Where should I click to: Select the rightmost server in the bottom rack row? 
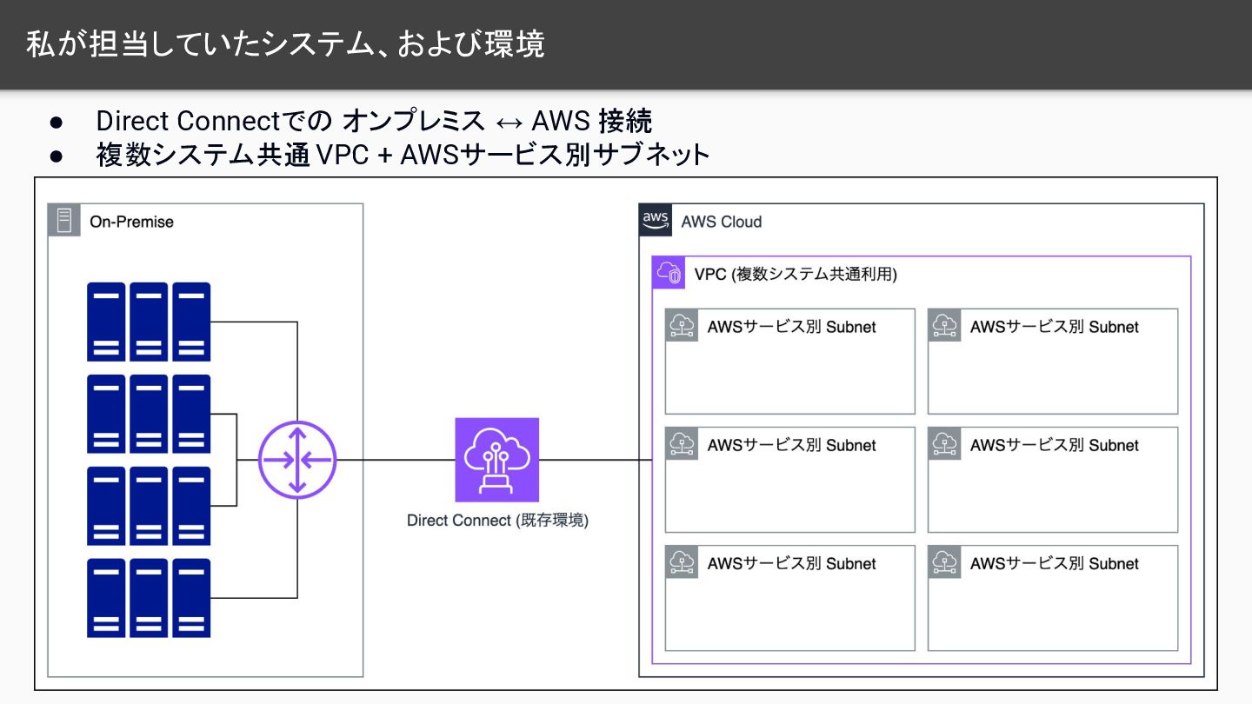tap(191, 598)
